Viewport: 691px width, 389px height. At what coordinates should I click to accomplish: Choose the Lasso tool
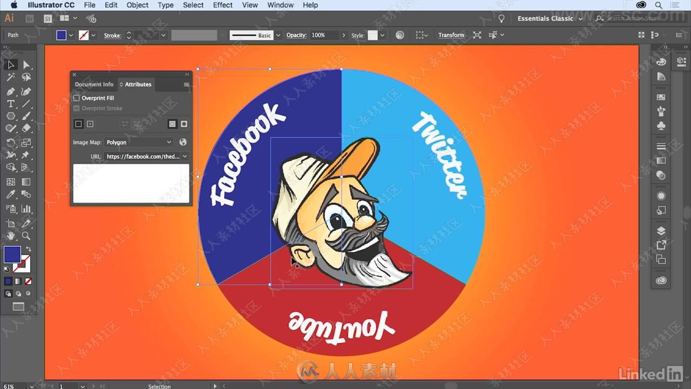click(x=26, y=78)
